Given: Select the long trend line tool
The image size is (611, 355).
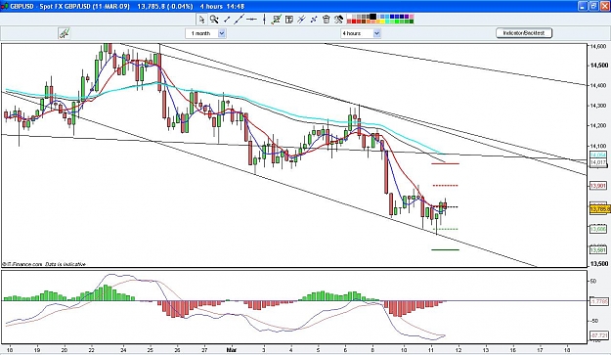Looking at the screenshot, I should 239,20.
